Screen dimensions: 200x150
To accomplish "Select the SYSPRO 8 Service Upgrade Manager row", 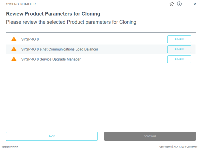I will 101,59.
